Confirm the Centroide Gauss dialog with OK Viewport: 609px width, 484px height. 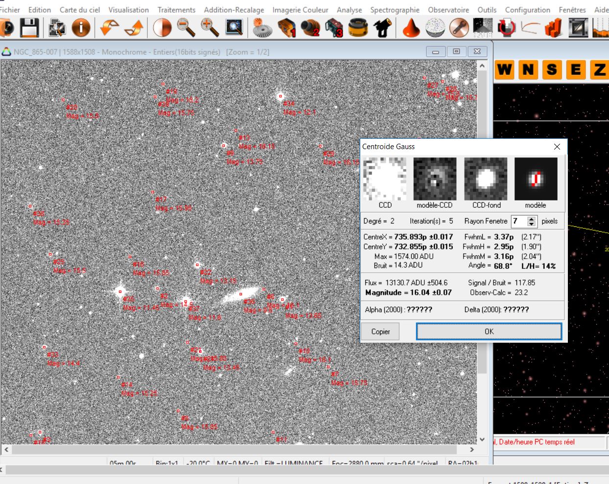[x=489, y=331]
